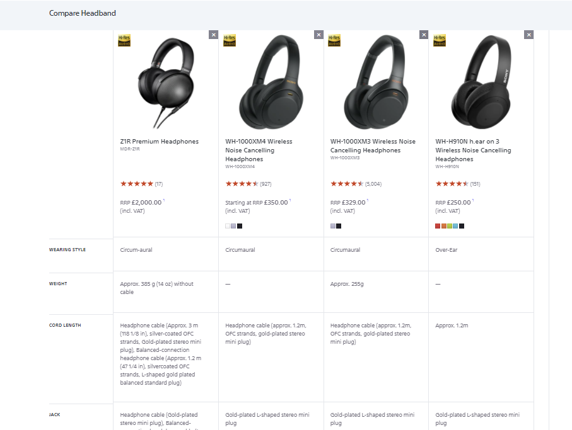This screenshot has height=430, width=572.
Task: Remove WH-1000XM4 from the comparison
Action: tap(318, 35)
